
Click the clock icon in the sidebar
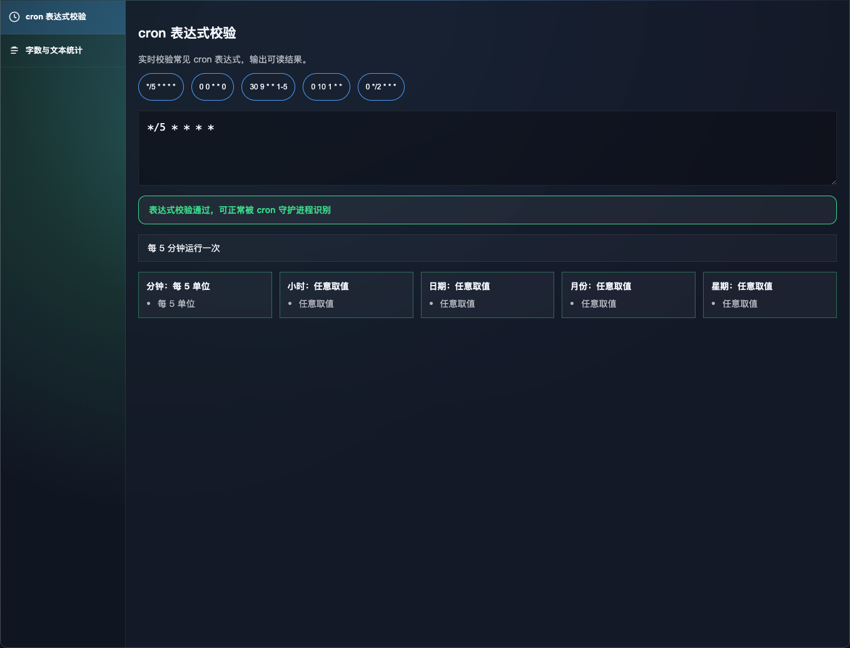(x=14, y=17)
